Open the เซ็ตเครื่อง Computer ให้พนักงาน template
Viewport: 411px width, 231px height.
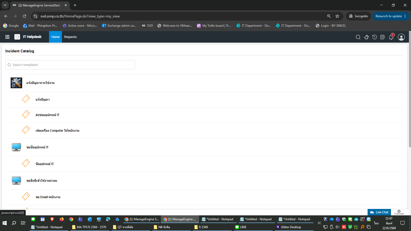point(58,131)
